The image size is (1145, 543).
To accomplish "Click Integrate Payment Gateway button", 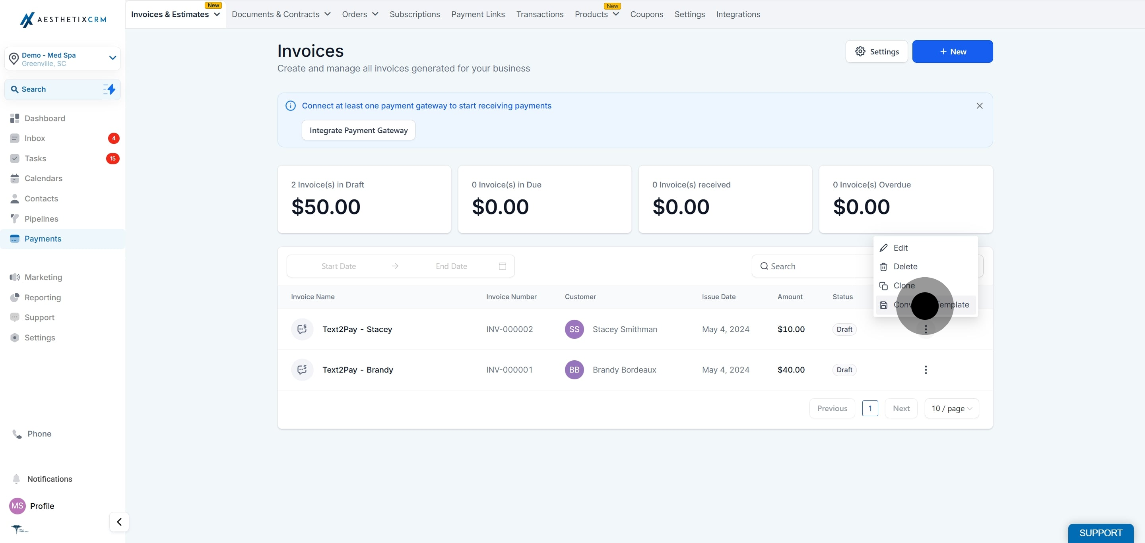I will tap(358, 130).
